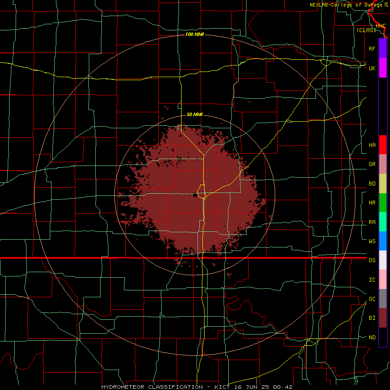
Task: Click the RF legend label
Action: pos(372,49)
